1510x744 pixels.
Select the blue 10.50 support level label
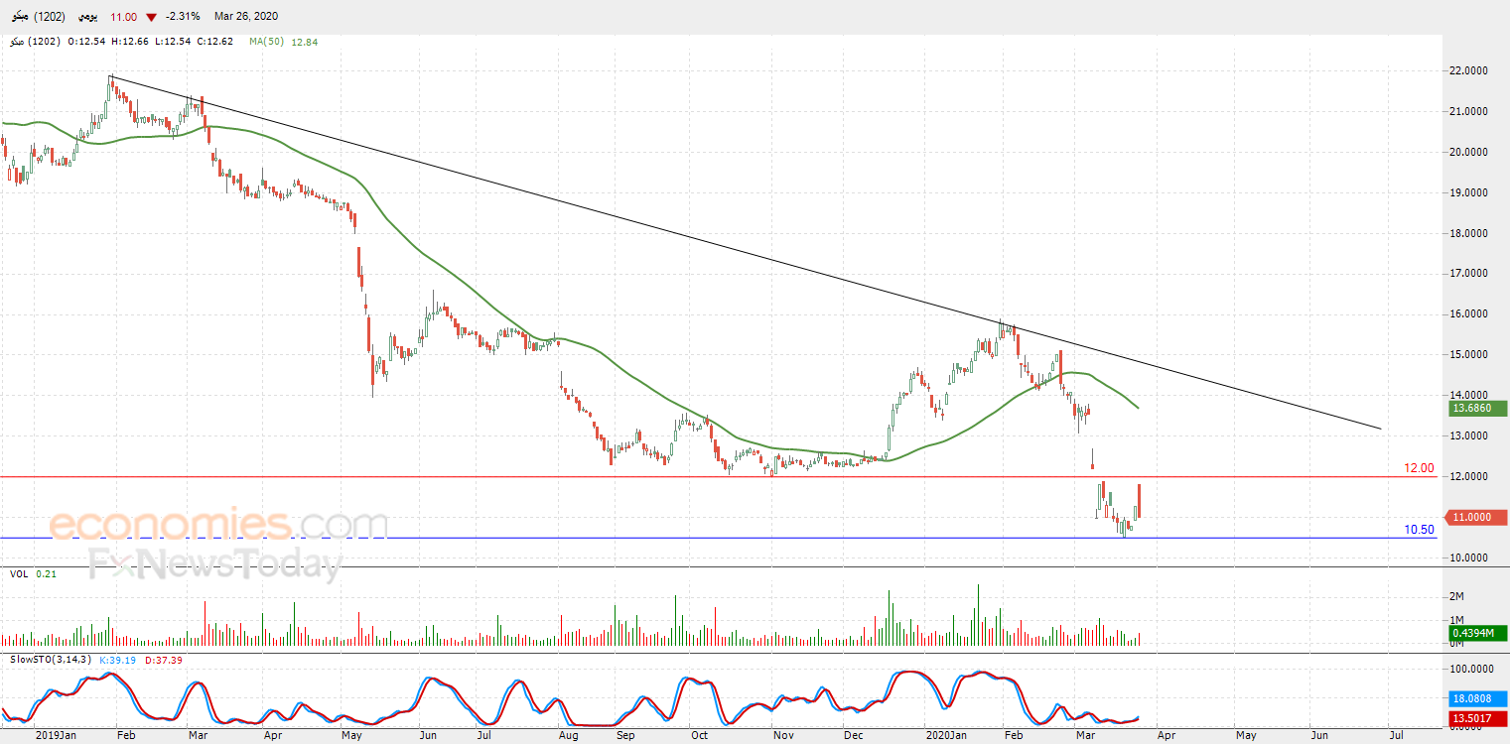tap(1419, 530)
